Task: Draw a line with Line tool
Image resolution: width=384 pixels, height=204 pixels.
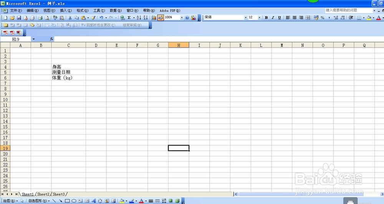Action: 54,201
